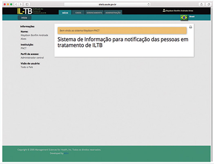This screenshot has width=214, height=164.
Task: Show all tabs with the tab overview icon
Action: [x=209, y=4]
